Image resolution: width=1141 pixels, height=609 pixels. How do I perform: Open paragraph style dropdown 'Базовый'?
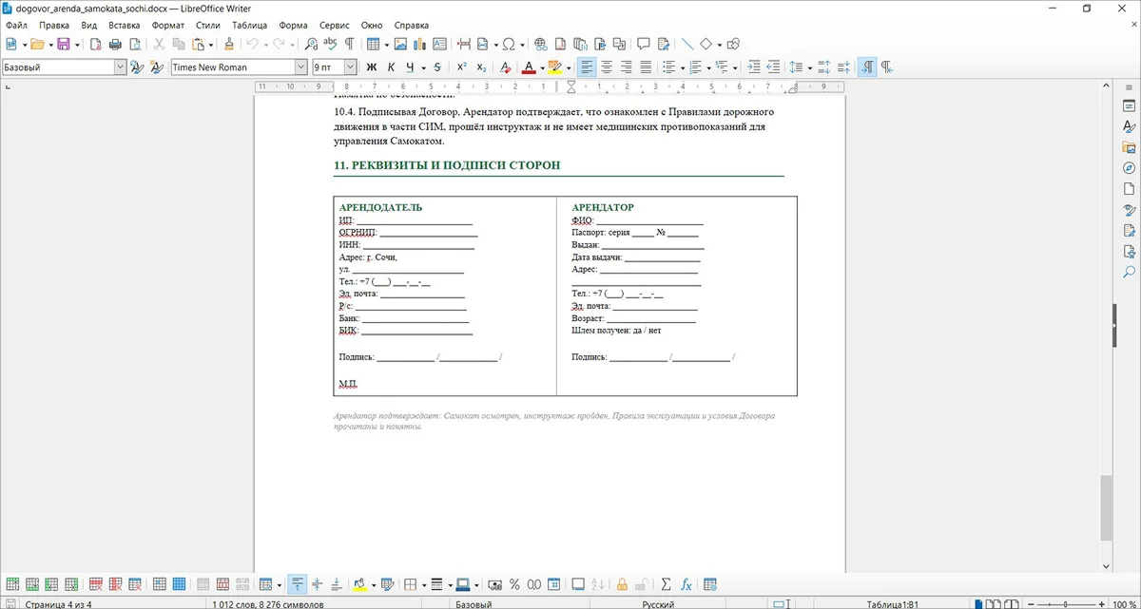(120, 67)
